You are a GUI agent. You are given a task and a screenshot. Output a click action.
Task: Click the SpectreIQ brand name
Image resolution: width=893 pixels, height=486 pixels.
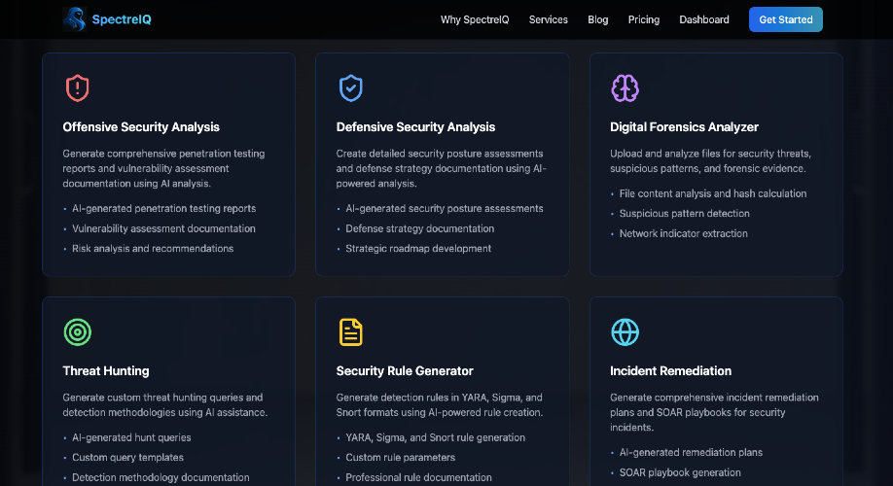(x=122, y=19)
